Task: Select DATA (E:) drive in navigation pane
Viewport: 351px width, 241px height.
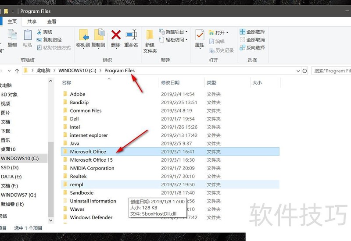Action: click(11, 177)
